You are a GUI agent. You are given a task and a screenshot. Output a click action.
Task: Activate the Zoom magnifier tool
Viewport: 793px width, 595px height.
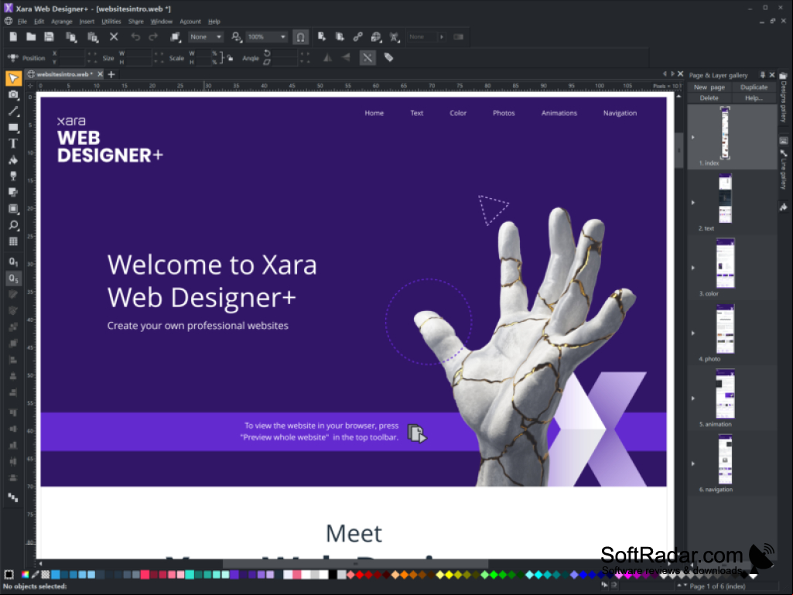coord(13,225)
